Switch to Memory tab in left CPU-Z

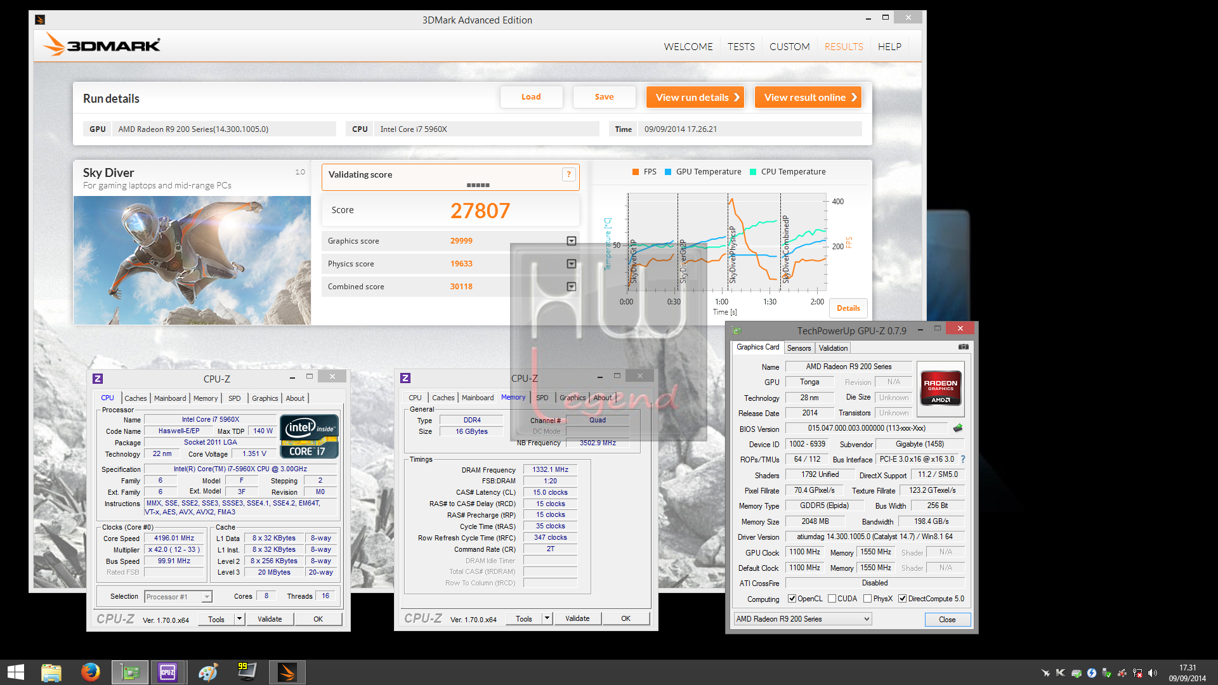[206, 398]
